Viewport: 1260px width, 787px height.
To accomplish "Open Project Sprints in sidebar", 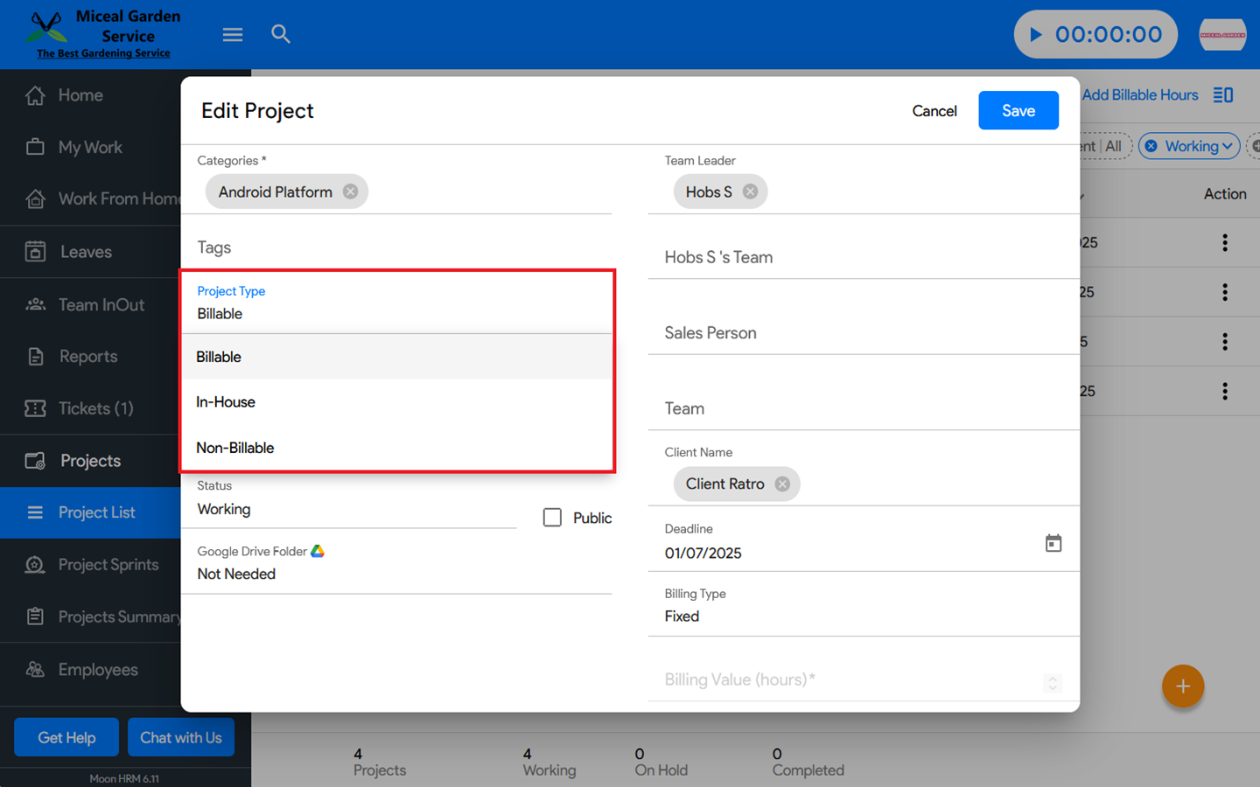I will (108, 565).
